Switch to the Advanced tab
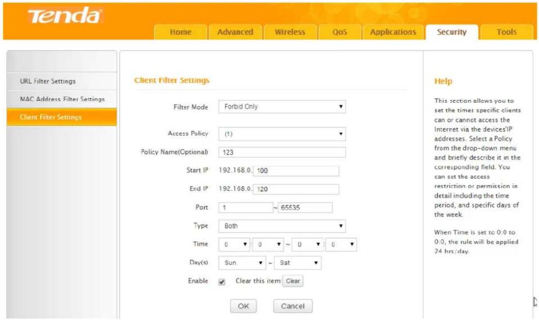The width and height of the screenshot is (539, 320). pos(235,32)
